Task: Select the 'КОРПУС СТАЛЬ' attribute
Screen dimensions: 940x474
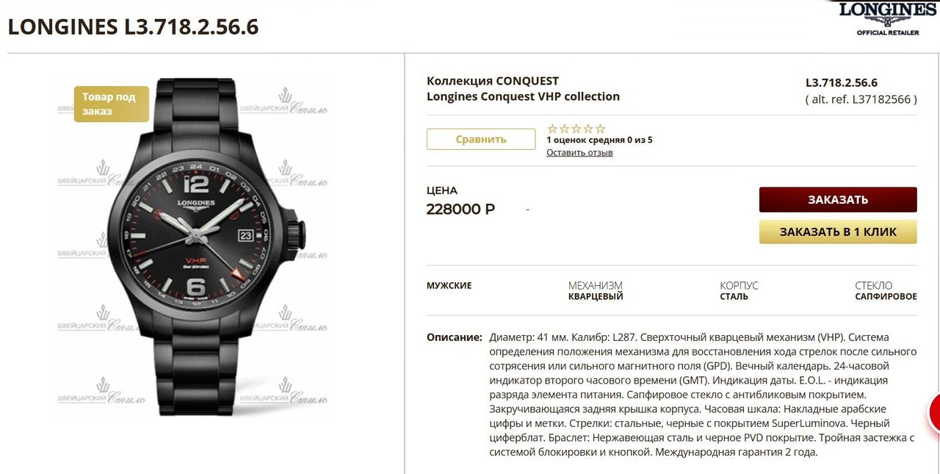Action: tap(739, 291)
